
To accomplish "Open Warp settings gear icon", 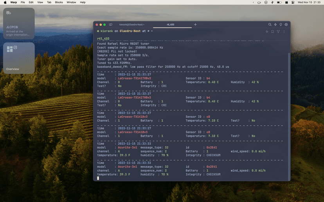I will coord(286,25).
